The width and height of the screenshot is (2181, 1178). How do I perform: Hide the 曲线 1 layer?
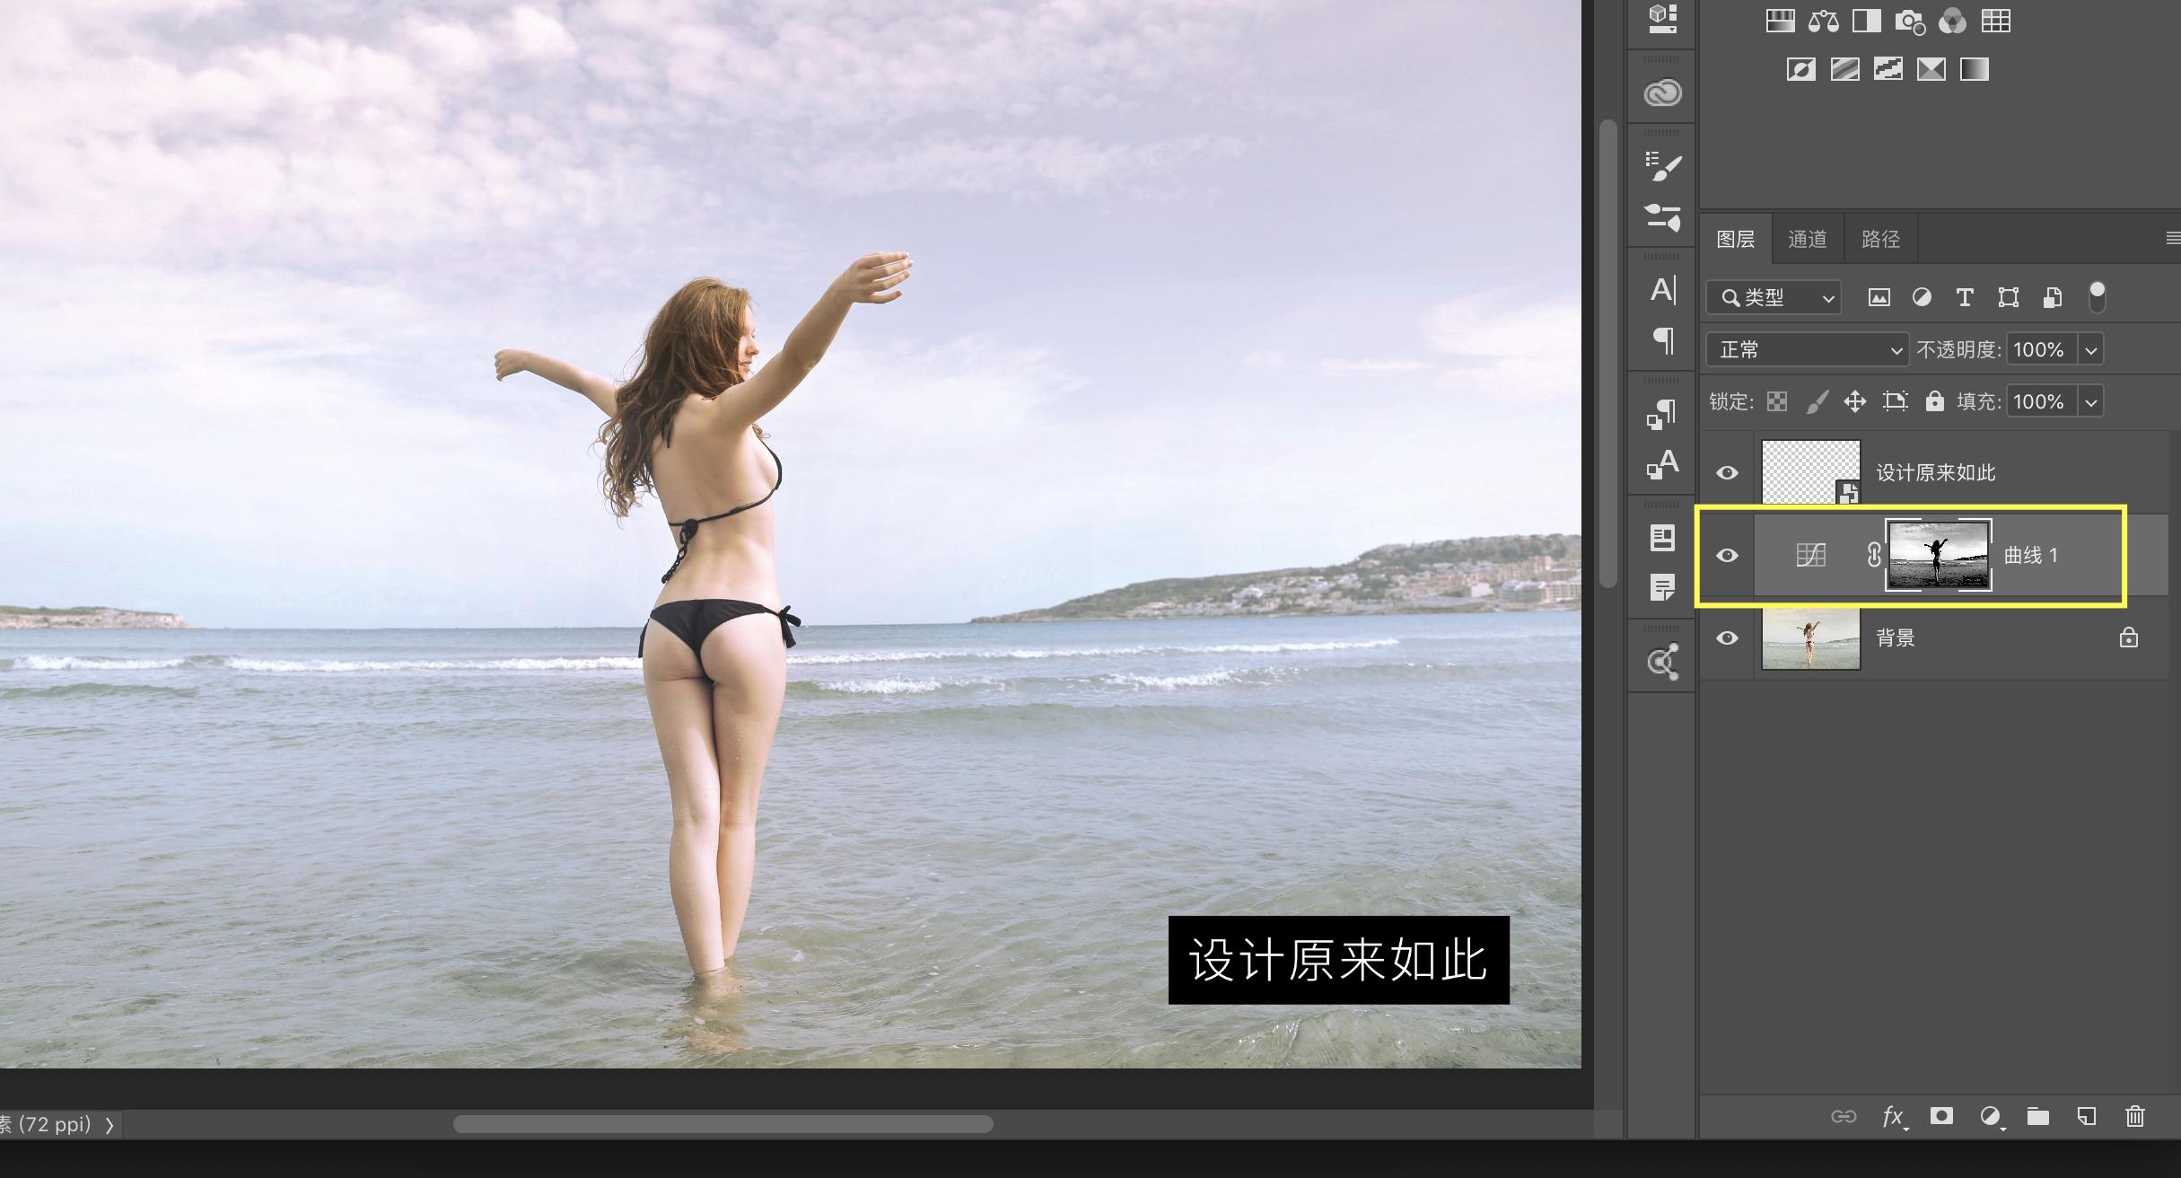tap(1727, 556)
